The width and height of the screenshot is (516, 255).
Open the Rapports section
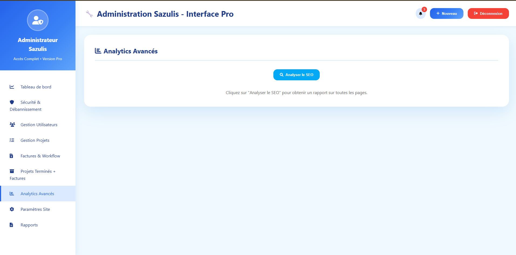click(29, 225)
